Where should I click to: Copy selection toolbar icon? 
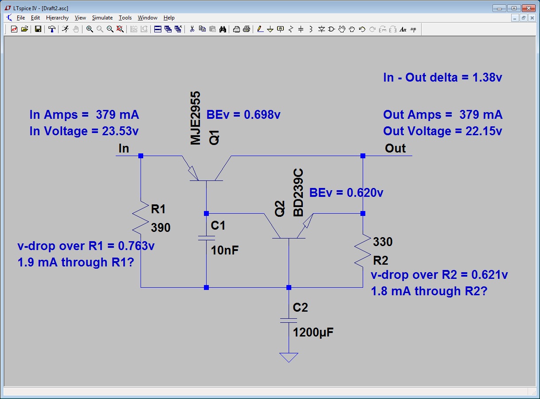click(x=202, y=29)
